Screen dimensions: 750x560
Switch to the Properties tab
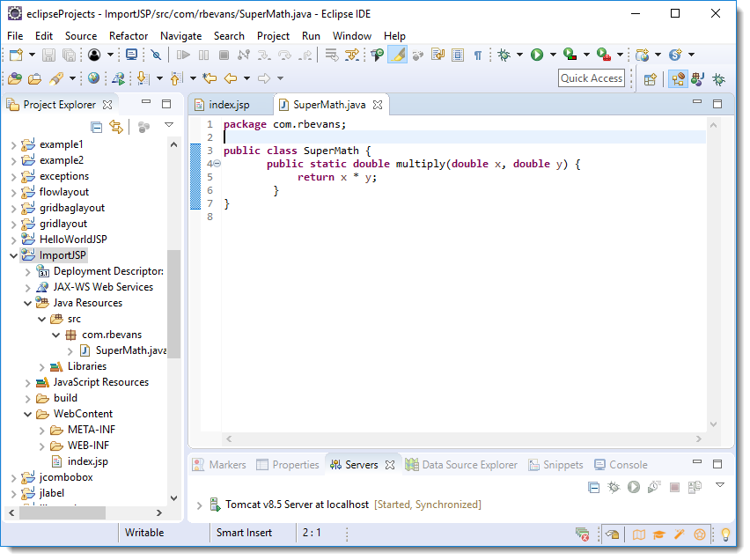tap(288, 465)
